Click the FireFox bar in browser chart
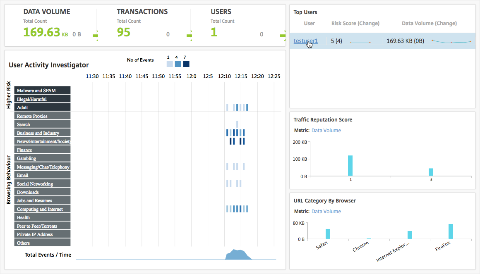Viewport: 480px width, 274px height. 451,231
